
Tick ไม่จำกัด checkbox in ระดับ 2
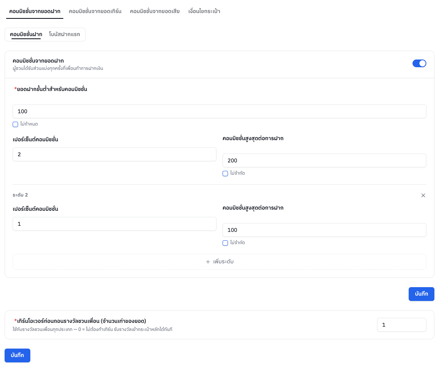225,243
